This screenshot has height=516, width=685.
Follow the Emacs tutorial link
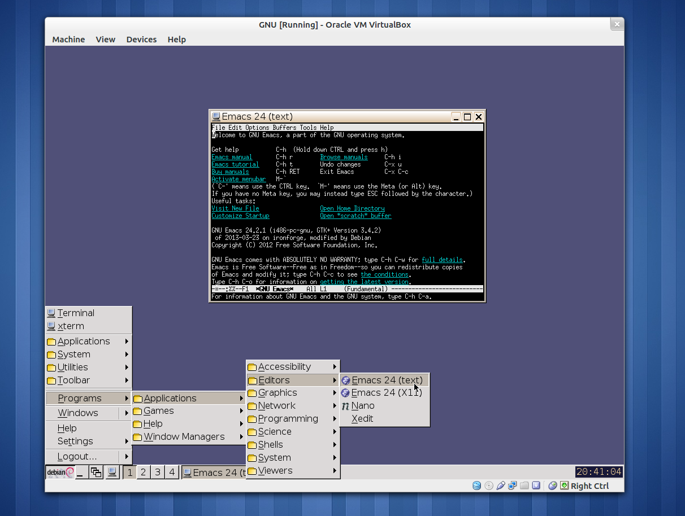[x=235, y=164]
